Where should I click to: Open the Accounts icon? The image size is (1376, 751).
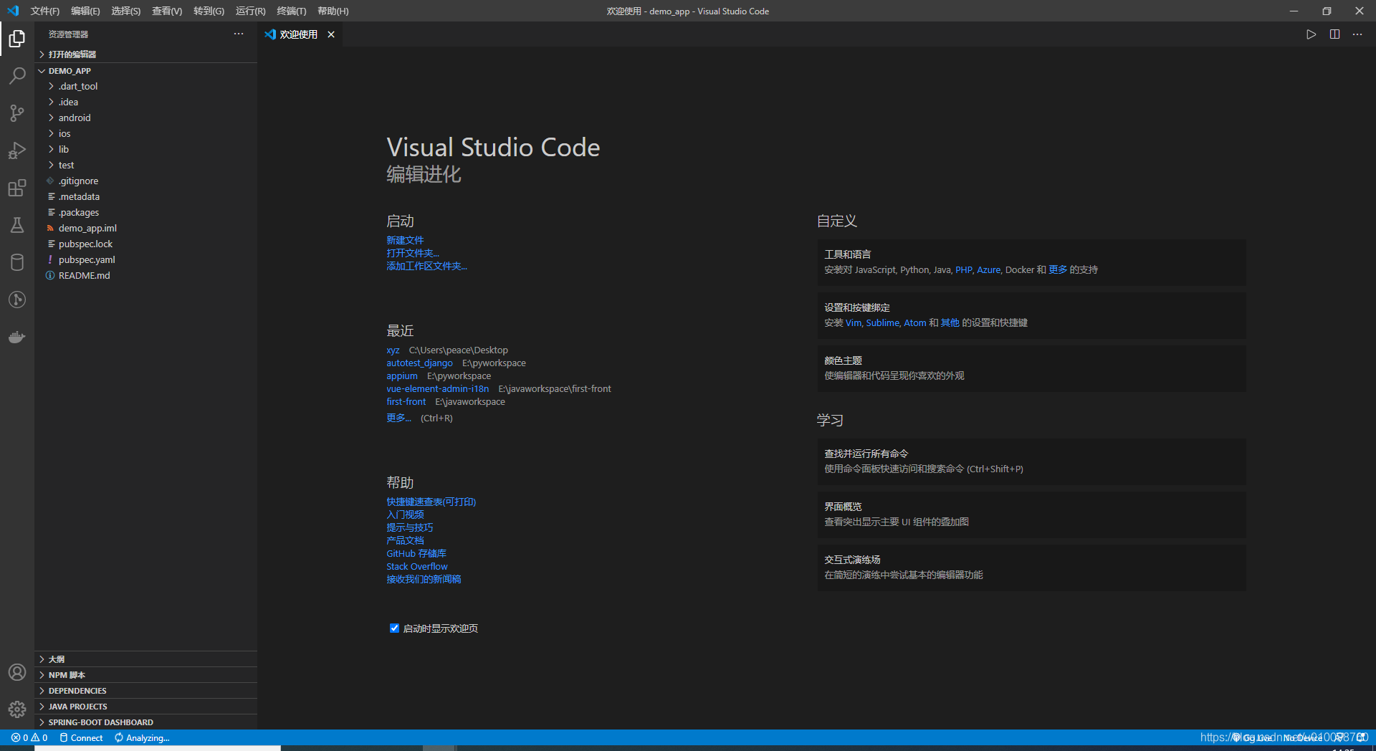point(17,672)
